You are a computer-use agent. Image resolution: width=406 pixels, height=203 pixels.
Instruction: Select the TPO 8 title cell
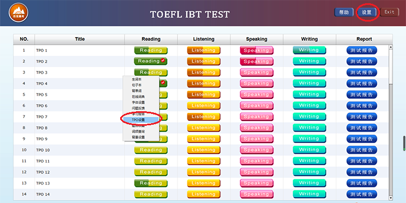[80, 128]
